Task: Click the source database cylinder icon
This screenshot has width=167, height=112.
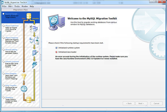Action: [x=29, y=16]
